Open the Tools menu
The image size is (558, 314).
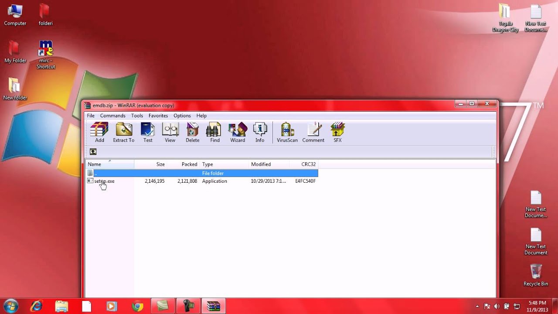[x=137, y=116]
